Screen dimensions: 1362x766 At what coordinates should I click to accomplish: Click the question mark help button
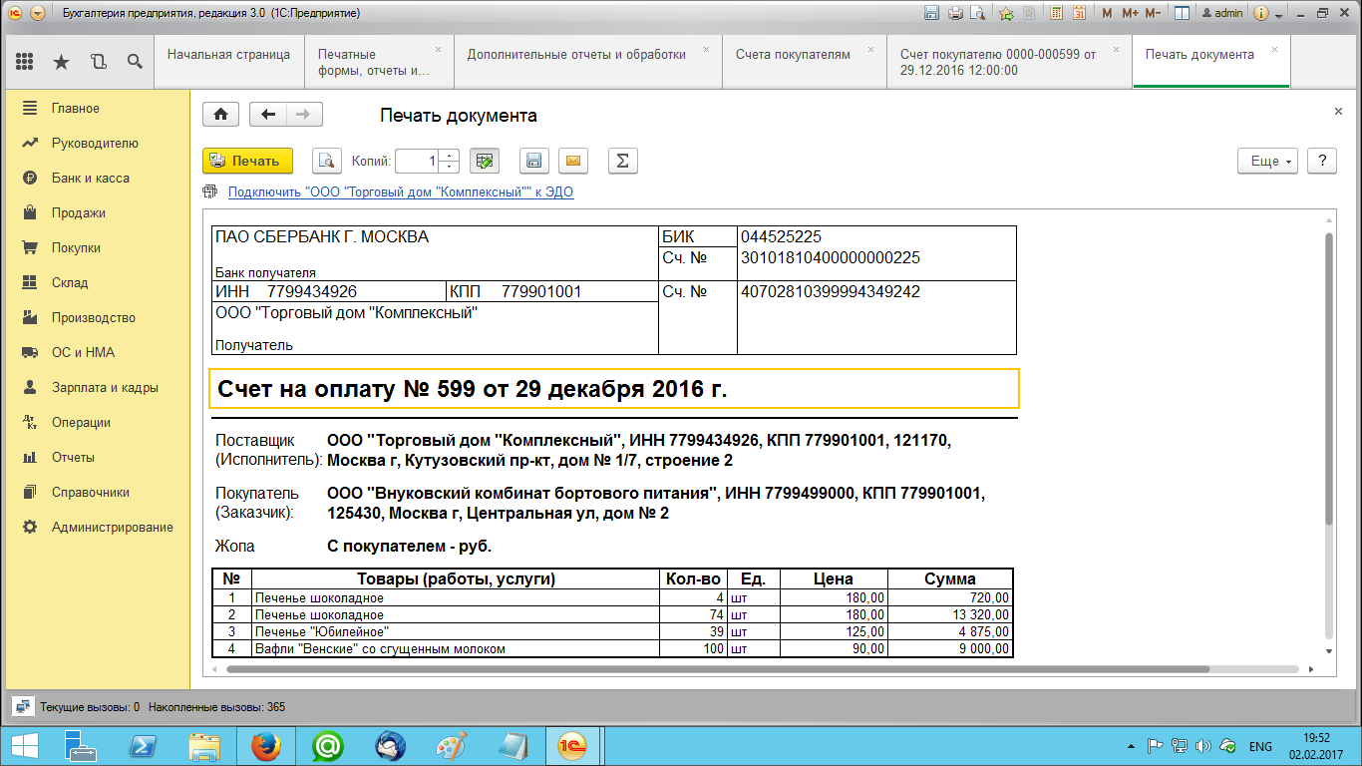pos(1322,161)
